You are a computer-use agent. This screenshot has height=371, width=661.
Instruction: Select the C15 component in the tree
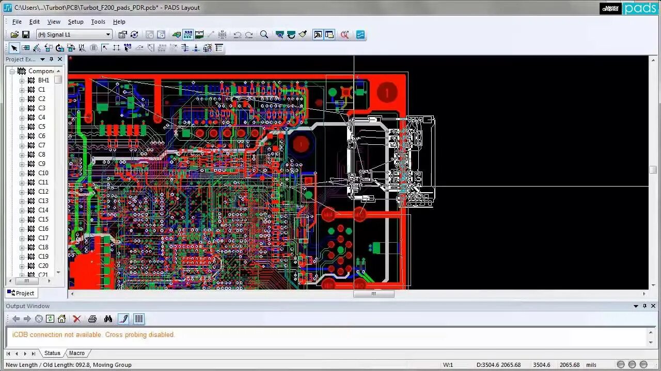tap(43, 220)
